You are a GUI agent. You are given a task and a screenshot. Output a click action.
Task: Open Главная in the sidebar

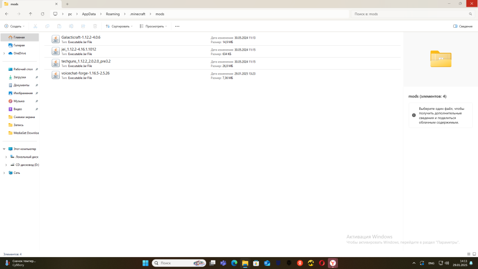pos(20,37)
